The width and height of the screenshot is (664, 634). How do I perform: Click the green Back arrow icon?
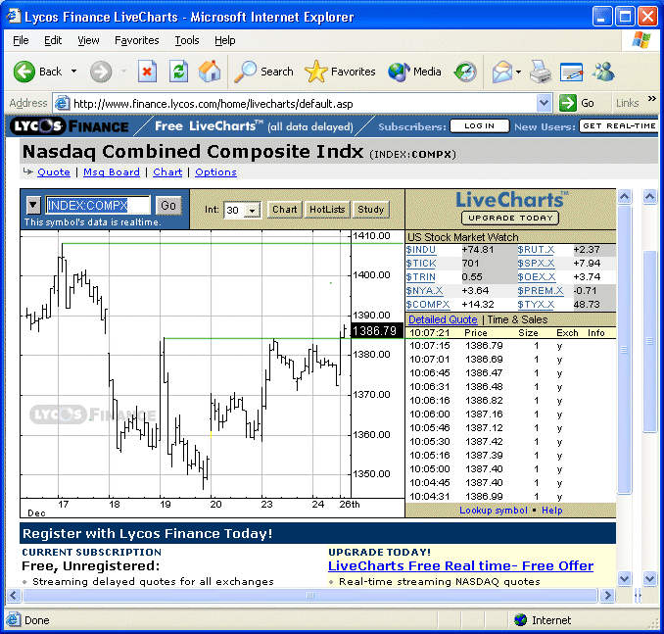[x=24, y=72]
